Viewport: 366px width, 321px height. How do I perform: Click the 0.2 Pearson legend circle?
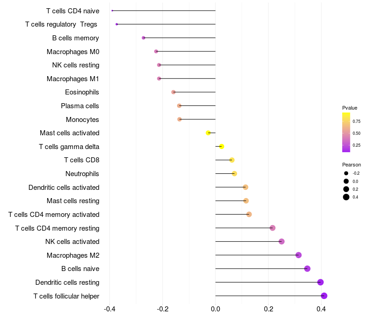click(346, 189)
